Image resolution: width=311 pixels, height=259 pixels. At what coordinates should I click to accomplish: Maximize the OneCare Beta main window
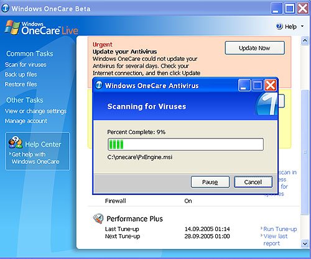(x=289, y=8)
